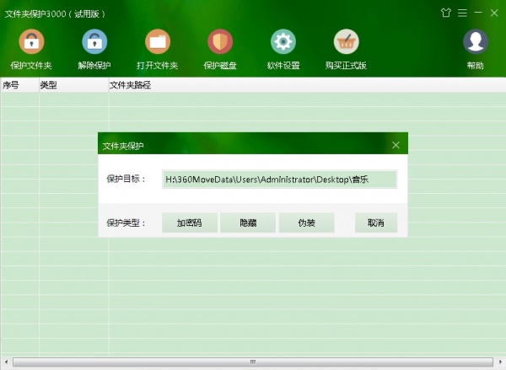Choose 伪装 protection type
Viewport: 506px width, 370px height.
click(x=307, y=223)
